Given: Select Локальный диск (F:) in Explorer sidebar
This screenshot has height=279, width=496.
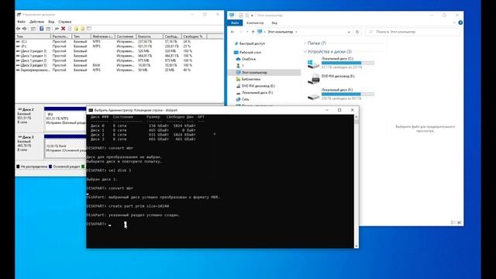Looking at the screenshot, I should pos(257,92).
